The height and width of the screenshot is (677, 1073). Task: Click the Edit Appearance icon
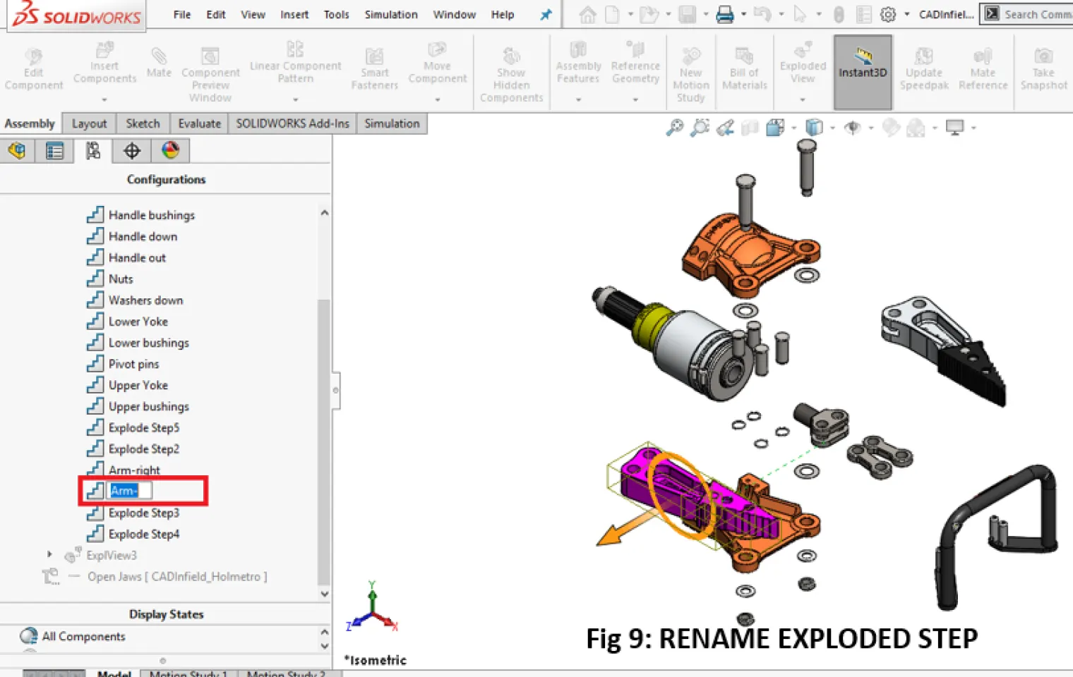pyautogui.click(x=891, y=128)
